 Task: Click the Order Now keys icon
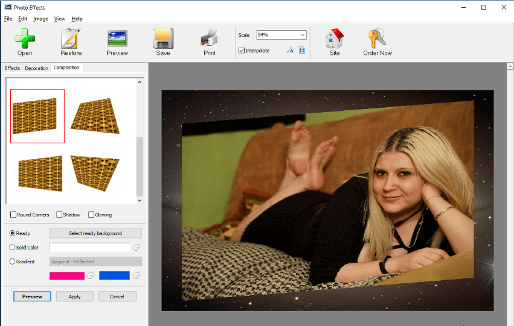(x=377, y=39)
